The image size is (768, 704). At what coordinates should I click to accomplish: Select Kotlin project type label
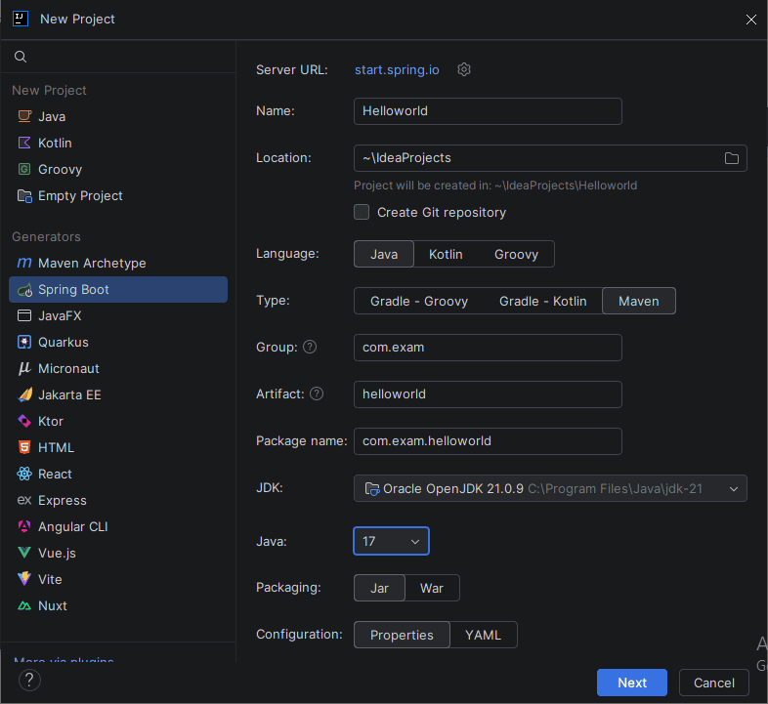[55, 143]
